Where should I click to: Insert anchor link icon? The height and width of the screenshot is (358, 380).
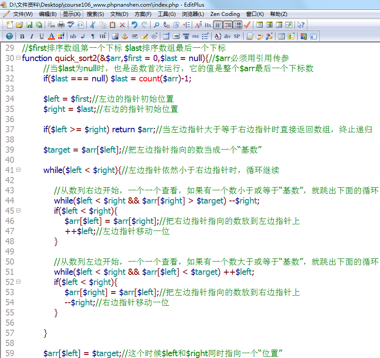pos(125,36)
